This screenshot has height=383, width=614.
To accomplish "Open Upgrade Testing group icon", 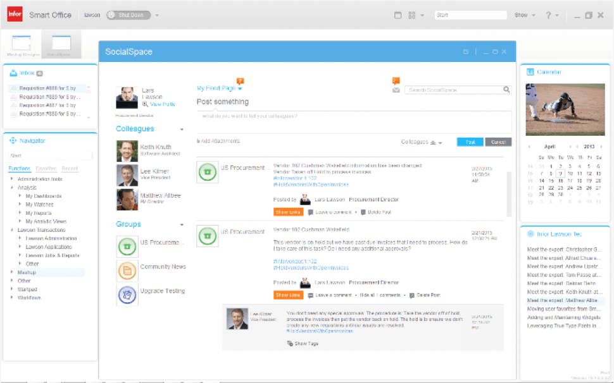I will coord(127,295).
